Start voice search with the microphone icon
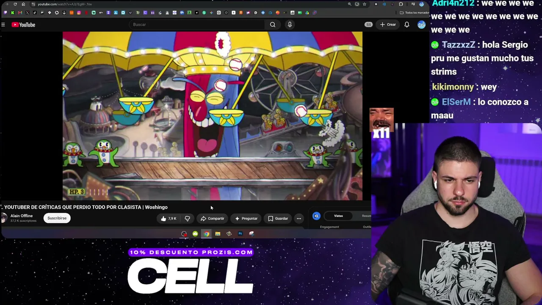Image resolution: width=542 pixels, height=305 pixels. 290,25
